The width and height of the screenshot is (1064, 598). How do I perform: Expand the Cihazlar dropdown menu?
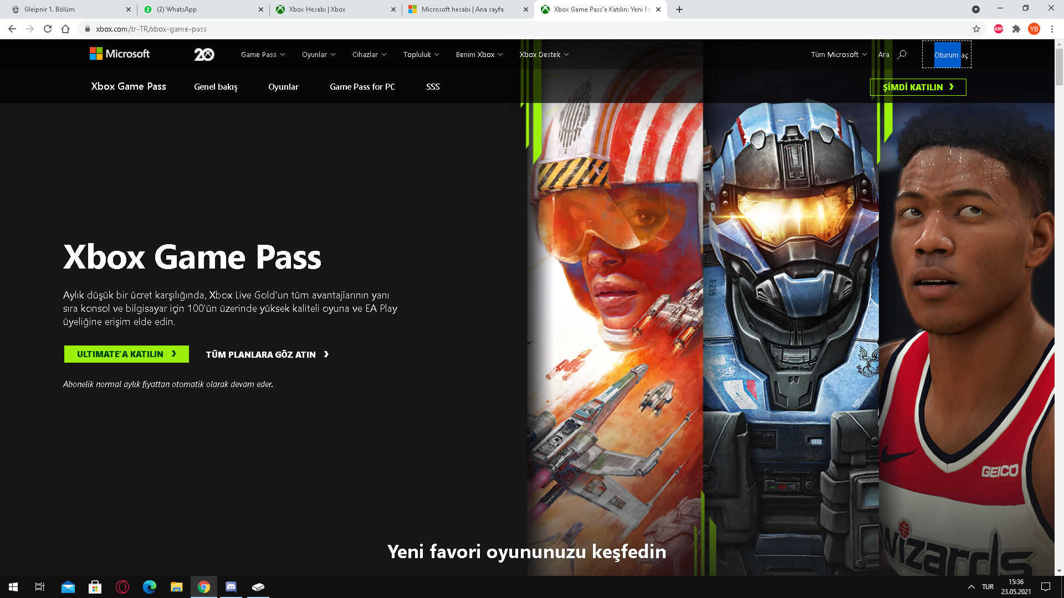[369, 54]
